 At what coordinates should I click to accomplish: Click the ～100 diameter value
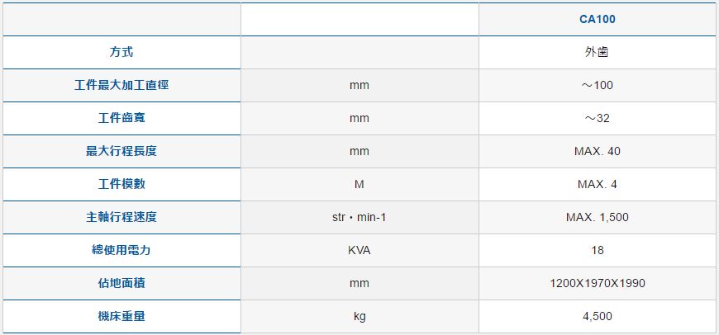(598, 86)
